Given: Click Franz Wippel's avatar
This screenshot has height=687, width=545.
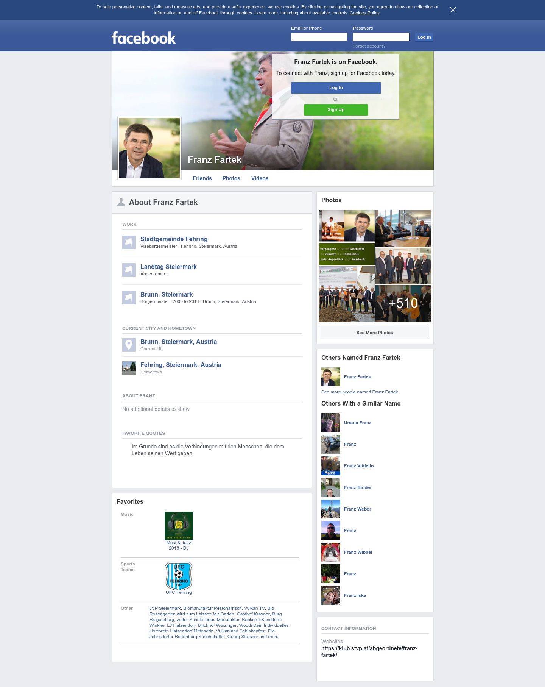Looking at the screenshot, I should point(331,552).
